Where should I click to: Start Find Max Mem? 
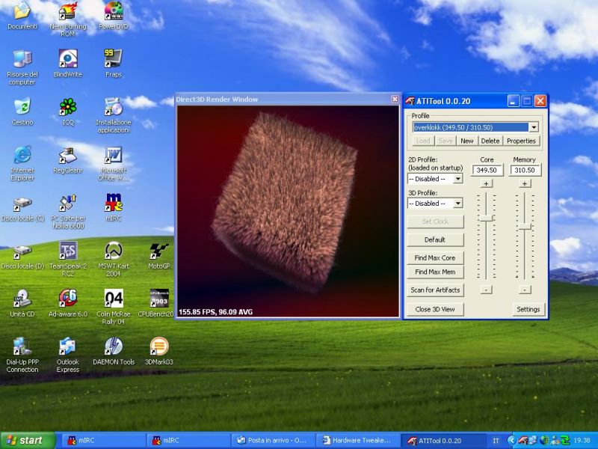click(435, 272)
